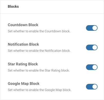Image resolution: width=104 pixels, height=100 pixels.
Task: Click the white knob of Google Map toggle
Action: click(95, 87)
